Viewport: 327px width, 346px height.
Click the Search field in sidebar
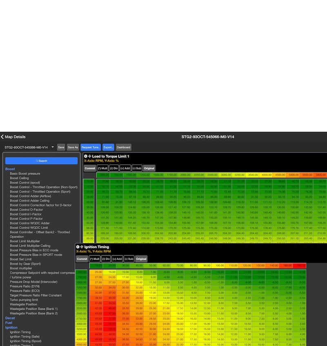41,161
